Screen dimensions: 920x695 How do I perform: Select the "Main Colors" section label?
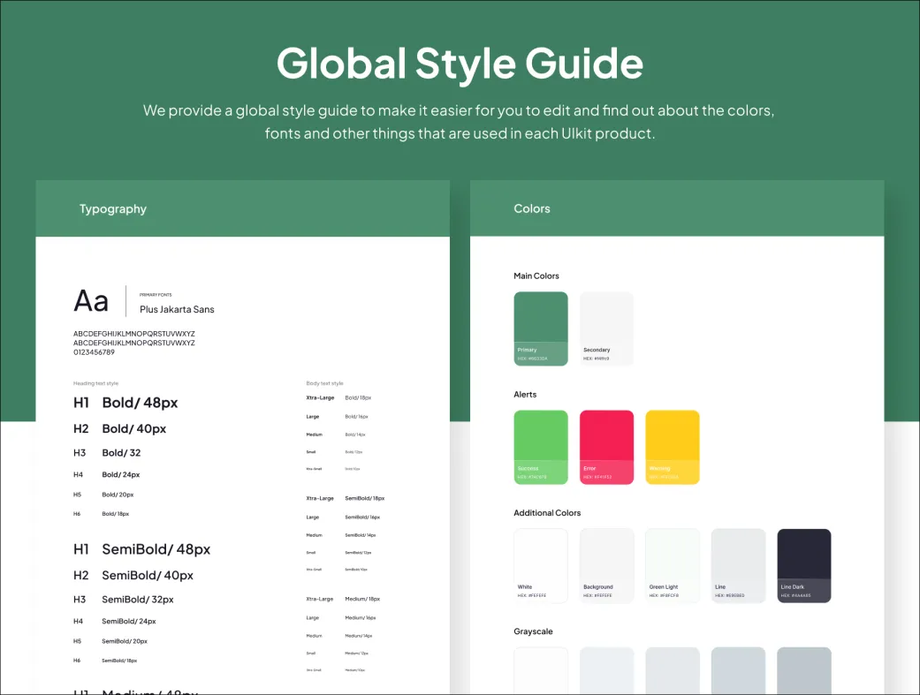tap(536, 276)
